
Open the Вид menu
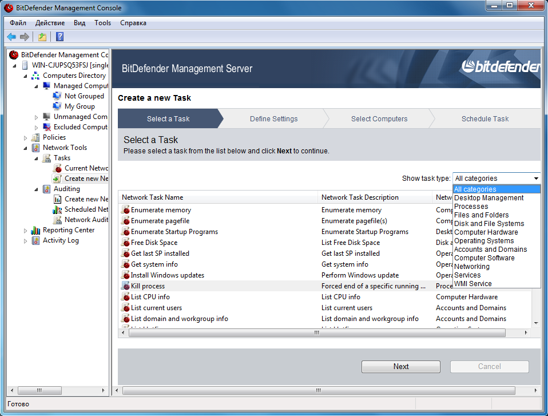tap(80, 23)
